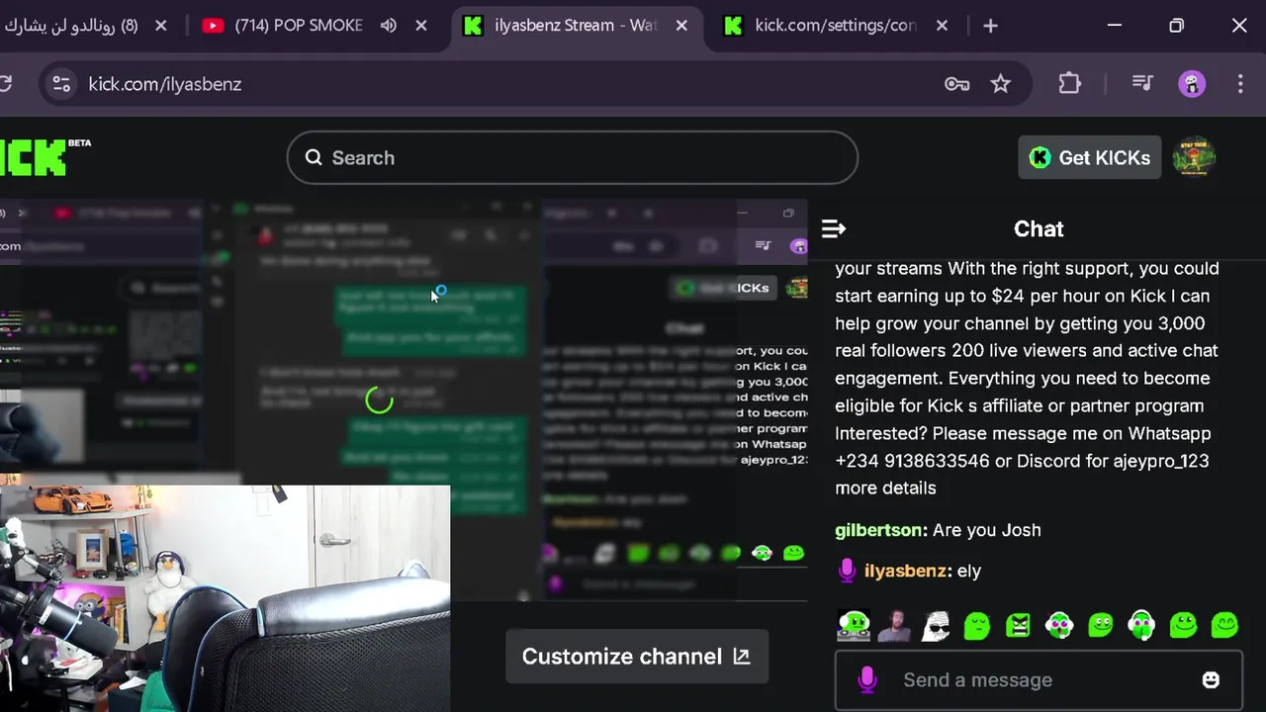The height and width of the screenshot is (712, 1266).
Task: Insert the sleepy closed-eyes green blob emote
Action: pyautogui.click(x=977, y=625)
